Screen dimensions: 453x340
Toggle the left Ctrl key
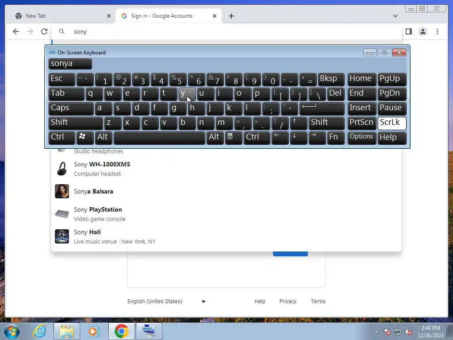(62, 137)
